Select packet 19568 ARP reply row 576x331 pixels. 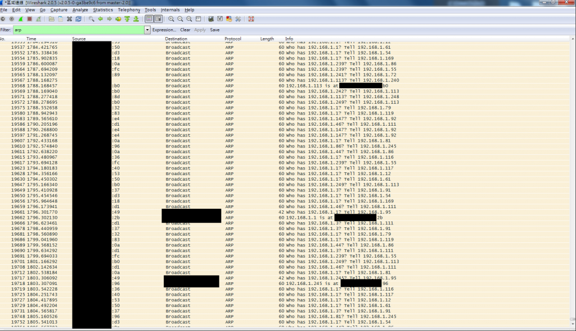285,86
